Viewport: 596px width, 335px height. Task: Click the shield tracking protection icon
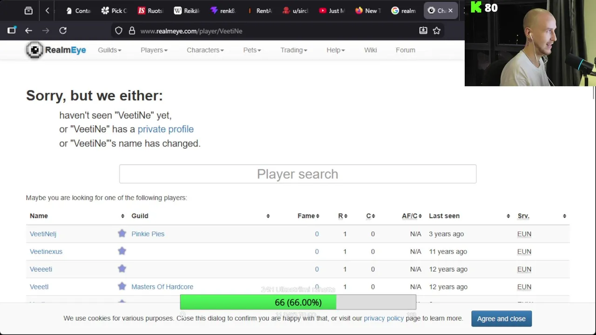pos(119,31)
